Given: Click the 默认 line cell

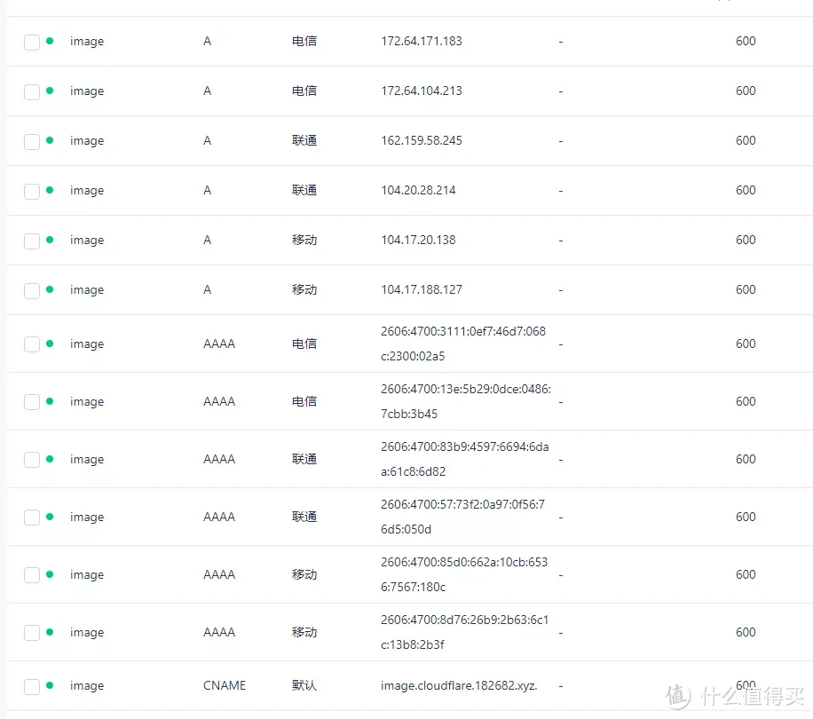Looking at the screenshot, I should coord(304,685).
